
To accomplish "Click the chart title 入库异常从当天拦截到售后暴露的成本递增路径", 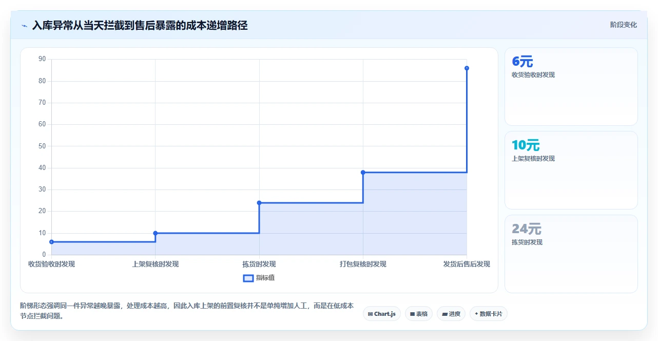I will (x=140, y=25).
